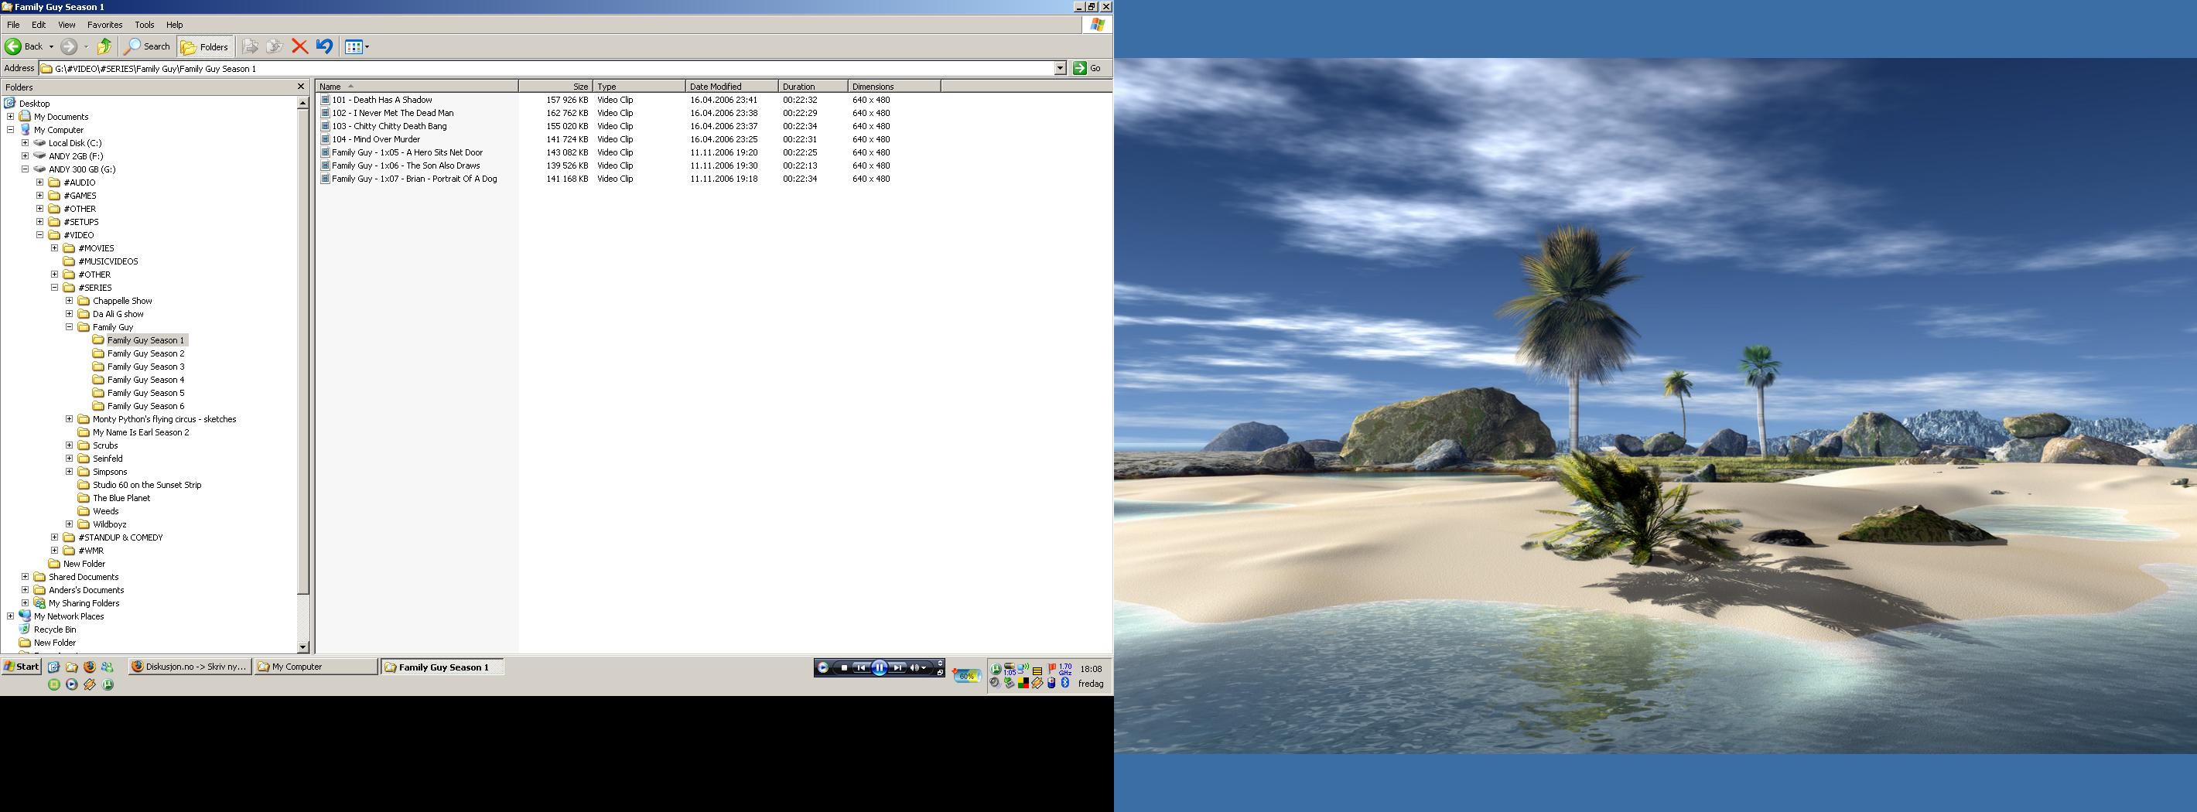Open the Back history dropdown arrow
The image size is (2197, 812).
pyautogui.click(x=51, y=47)
